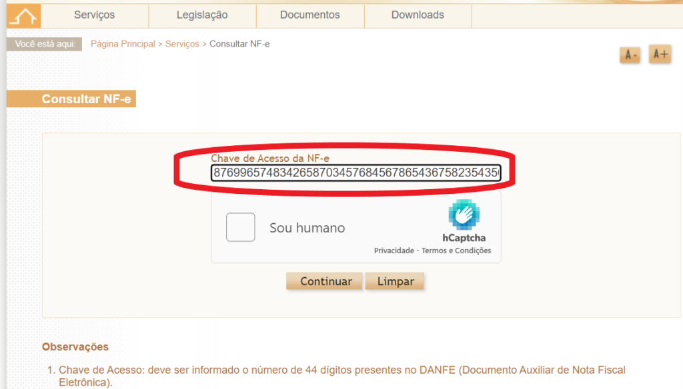Image resolution: width=683 pixels, height=389 pixels.
Task: Open the Serviços menu
Action: pyautogui.click(x=95, y=15)
